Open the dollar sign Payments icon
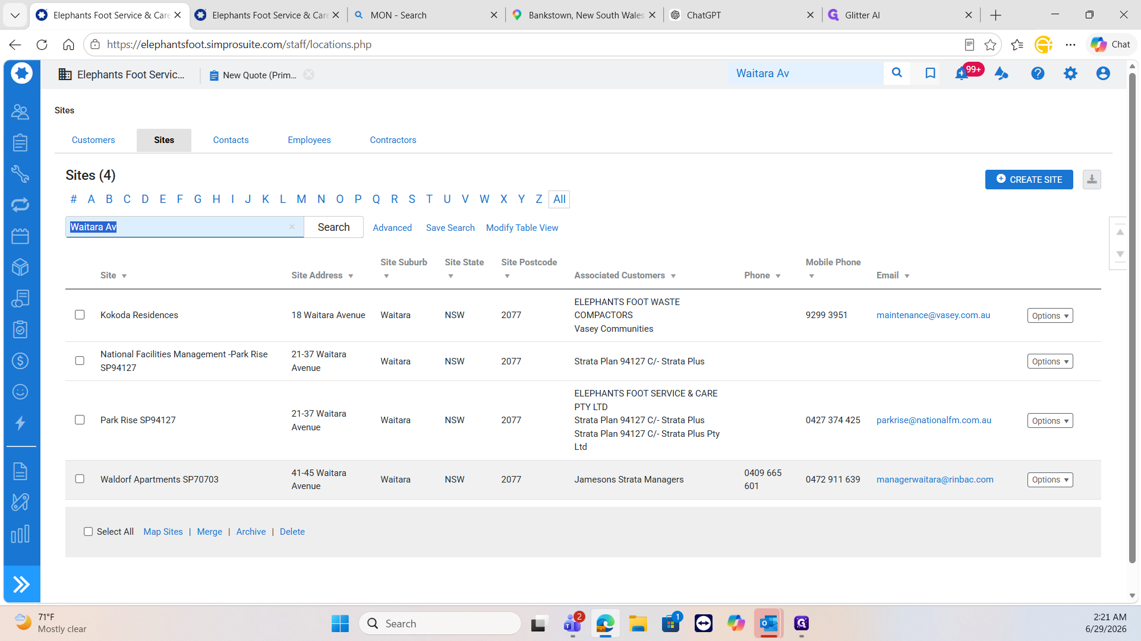This screenshot has height=641, width=1141. tap(20, 361)
